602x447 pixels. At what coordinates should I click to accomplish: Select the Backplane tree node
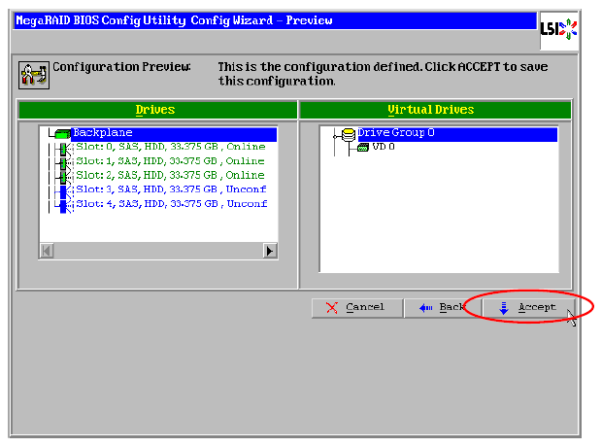(x=175, y=133)
